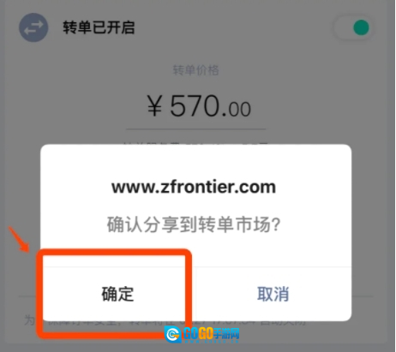Click the 570 price amount field

click(199, 106)
